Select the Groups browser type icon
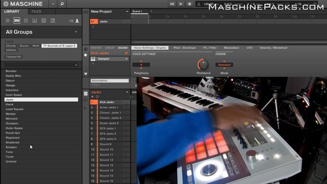Viewport: 327px width, 184px height. (17, 20)
